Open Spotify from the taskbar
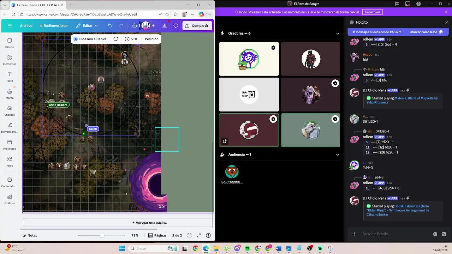 point(247,248)
